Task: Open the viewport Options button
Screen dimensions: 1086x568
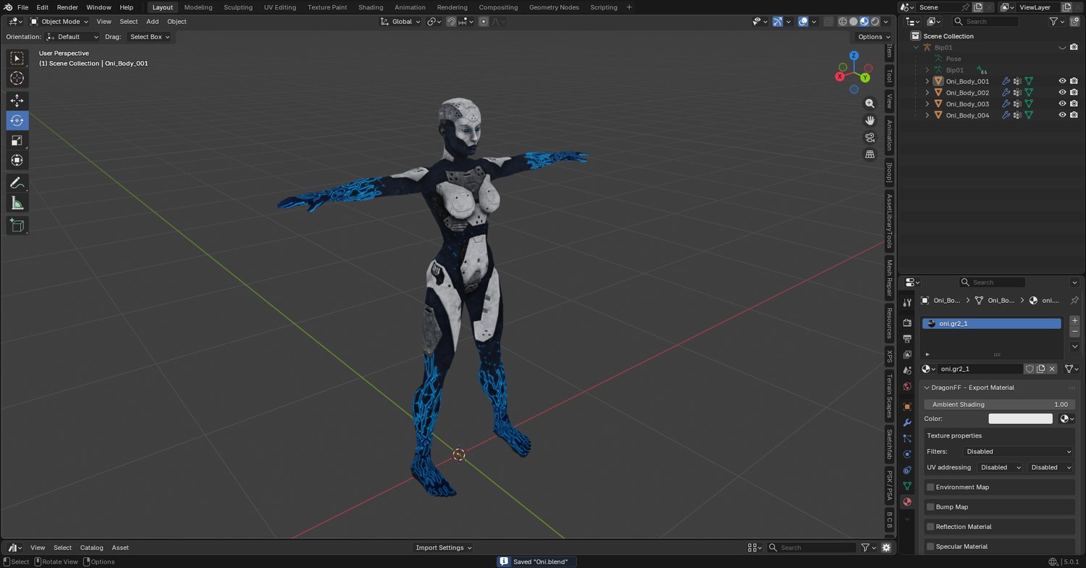Action: pos(873,37)
